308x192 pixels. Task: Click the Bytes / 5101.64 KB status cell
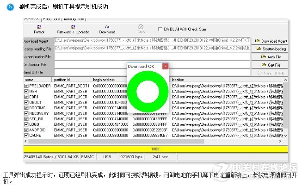tap(51, 157)
